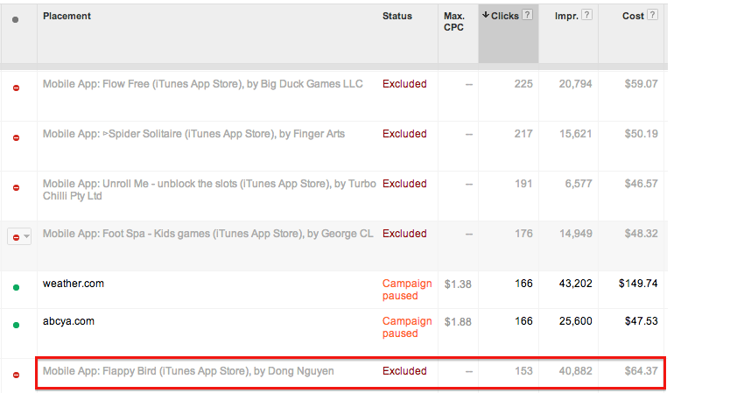Screen dimensions: 737x393
Task: Open the weather.com placement
Action: pos(74,284)
